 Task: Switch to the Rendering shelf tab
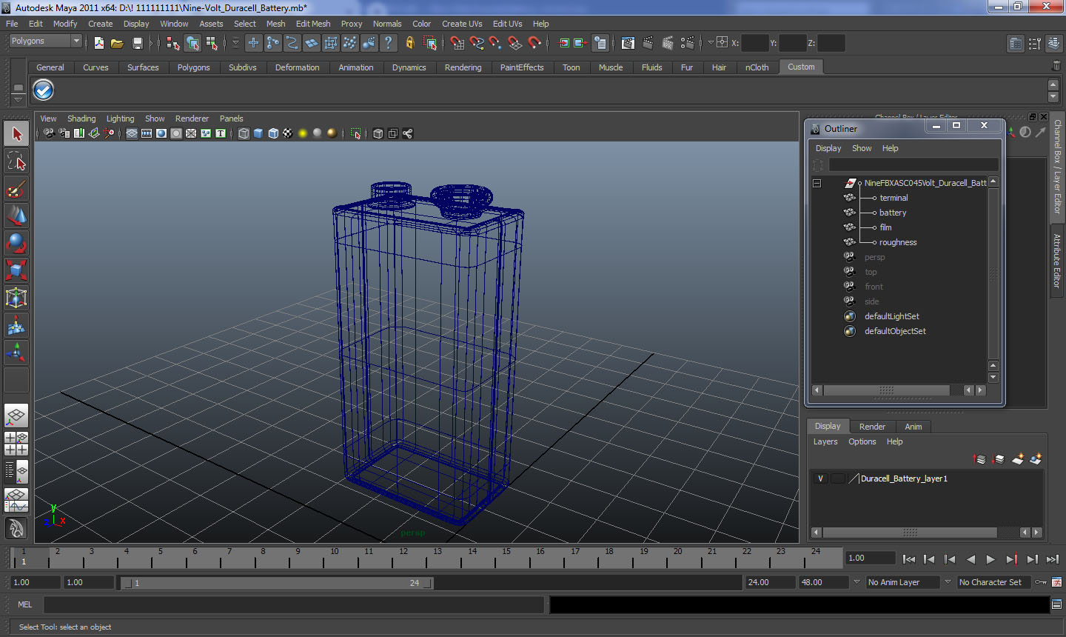(x=463, y=67)
